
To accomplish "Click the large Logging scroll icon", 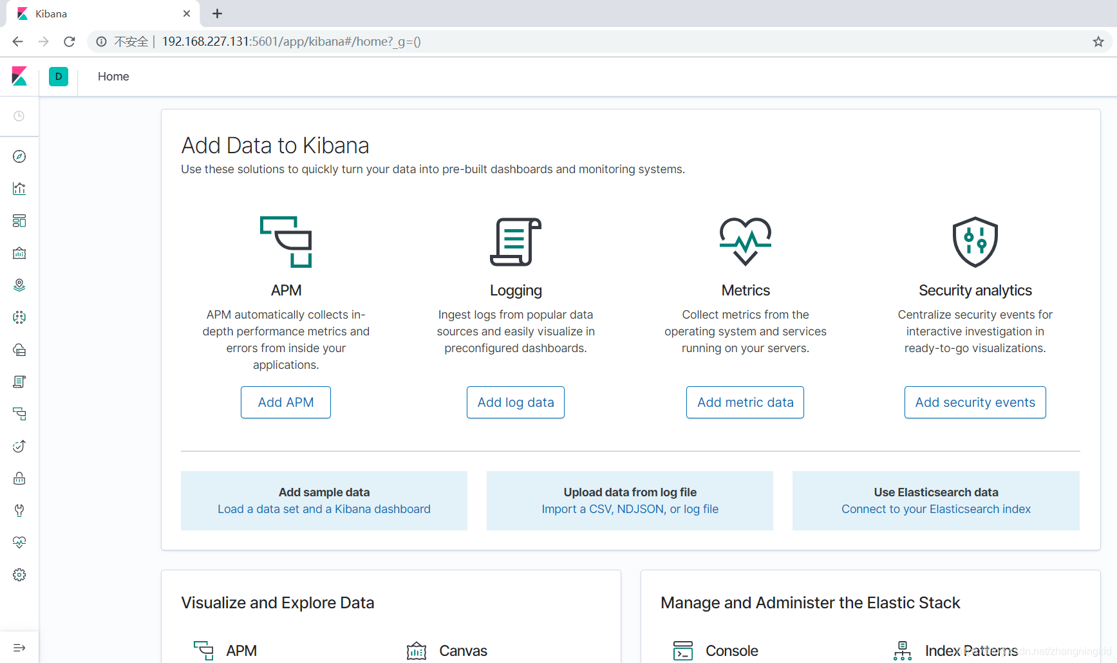I will (516, 241).
